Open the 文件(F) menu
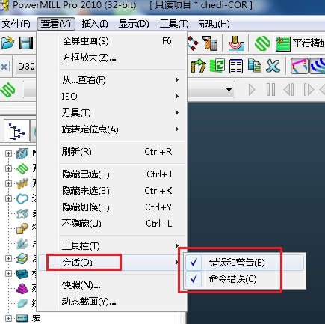This screenshot has width=325, height=324. click(x=16, y=24)
